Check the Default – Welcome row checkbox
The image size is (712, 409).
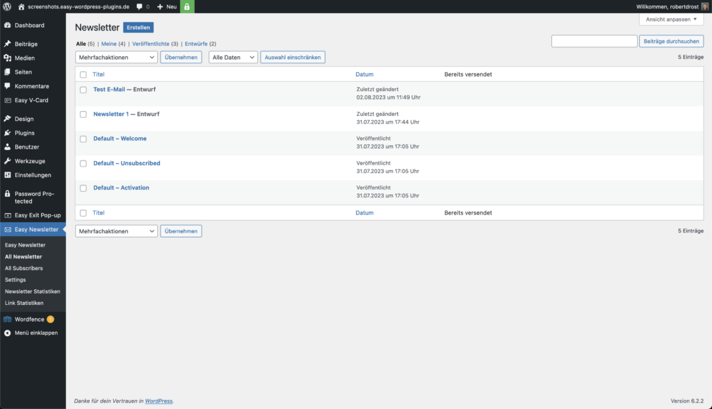(x=83, y=139)
